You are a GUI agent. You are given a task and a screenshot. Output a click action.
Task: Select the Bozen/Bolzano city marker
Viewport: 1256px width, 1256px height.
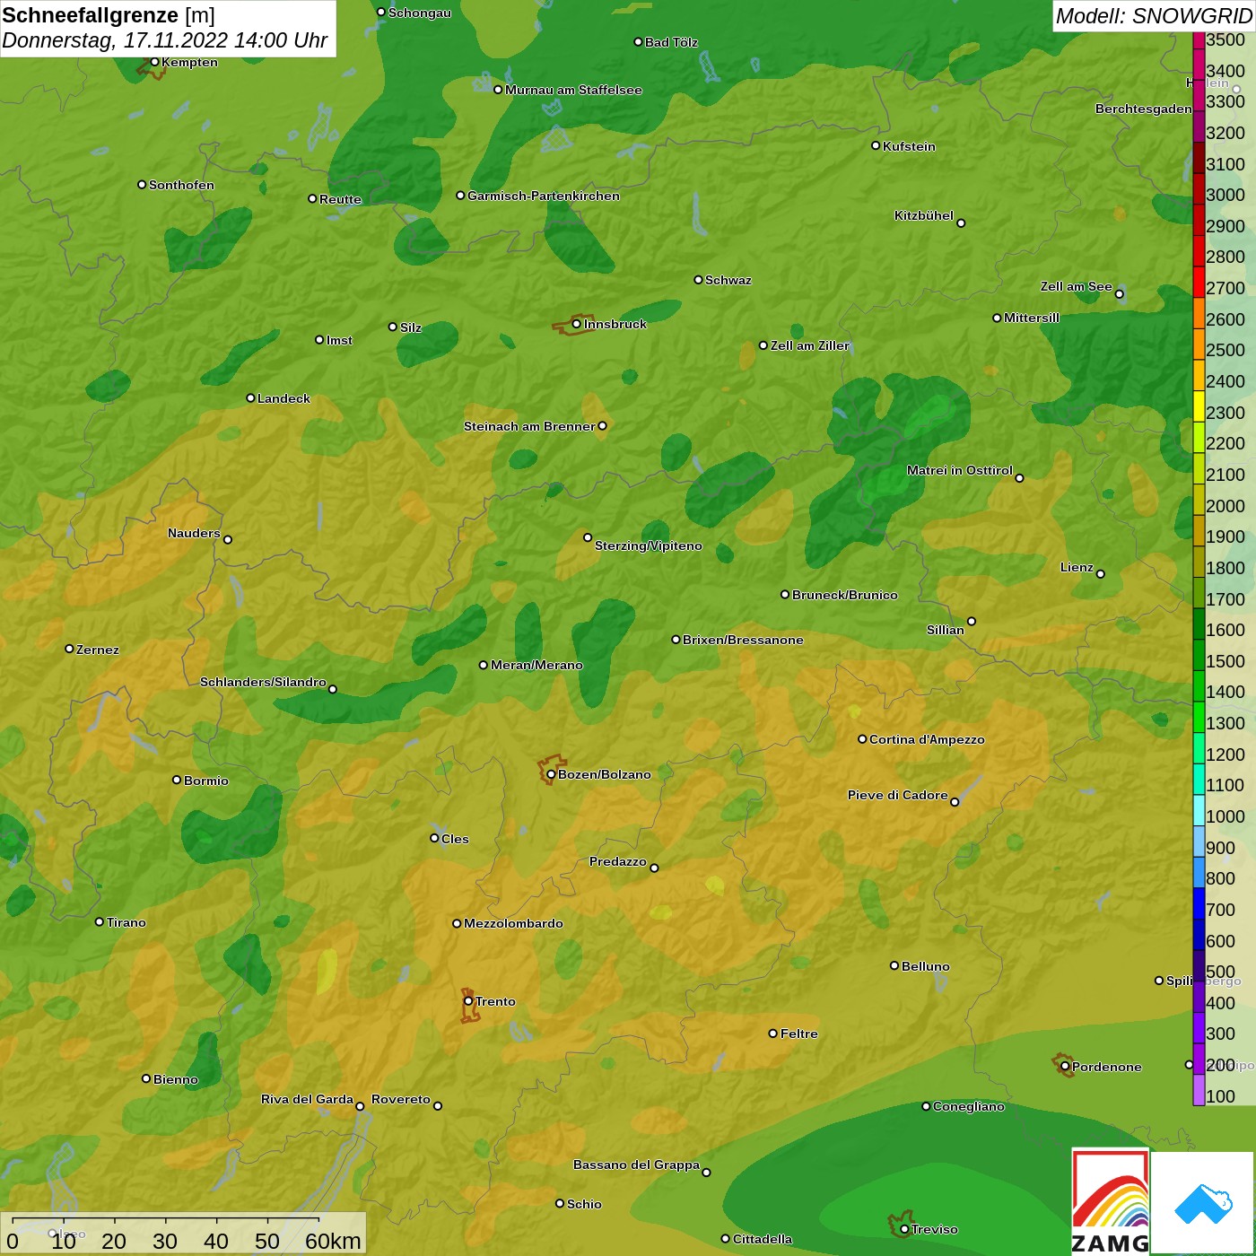click(x=551, y=773)
